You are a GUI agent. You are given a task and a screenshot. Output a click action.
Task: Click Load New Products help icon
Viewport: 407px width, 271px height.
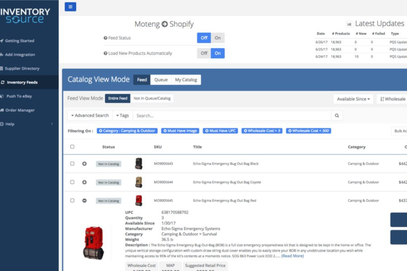[105, 53]
